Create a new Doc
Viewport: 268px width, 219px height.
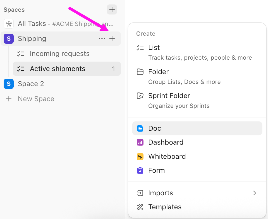pyautogui.click(x=154, y=128)
